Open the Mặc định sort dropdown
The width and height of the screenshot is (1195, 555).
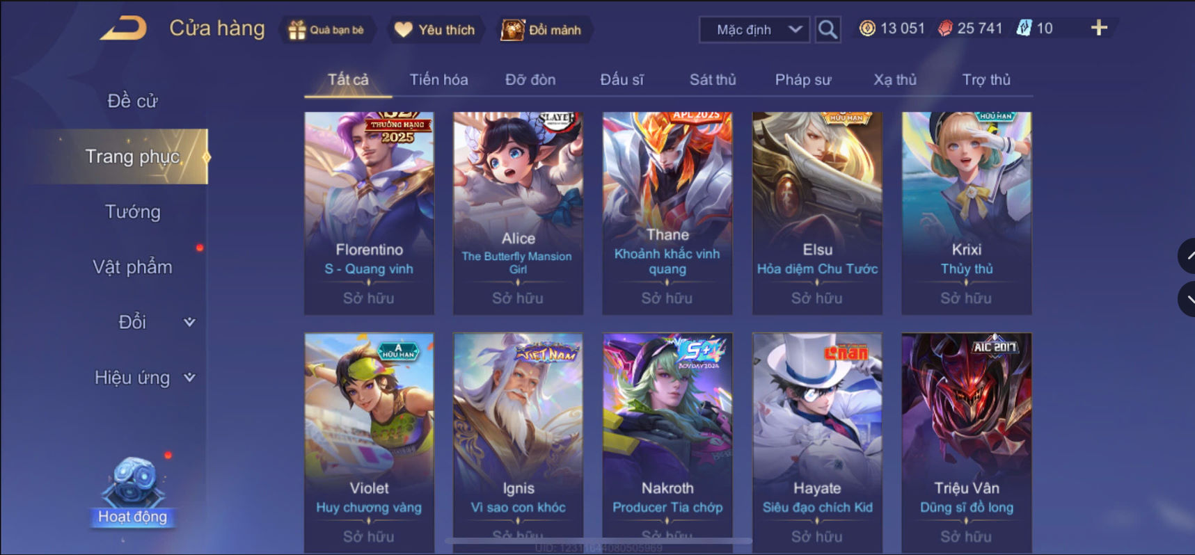click(x=754, y=30)
